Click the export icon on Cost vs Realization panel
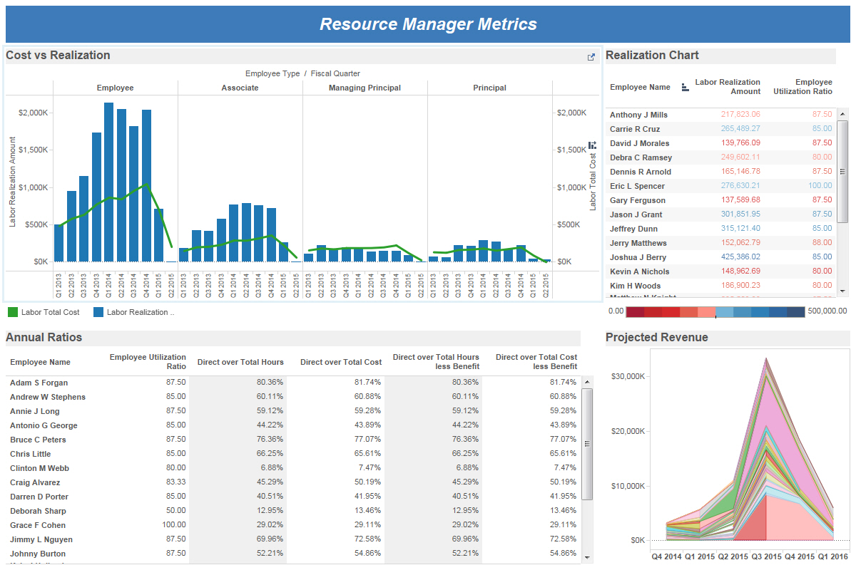 pos(589,55)
